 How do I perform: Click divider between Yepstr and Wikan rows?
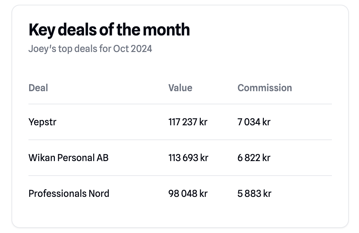[x=180, y=140]
